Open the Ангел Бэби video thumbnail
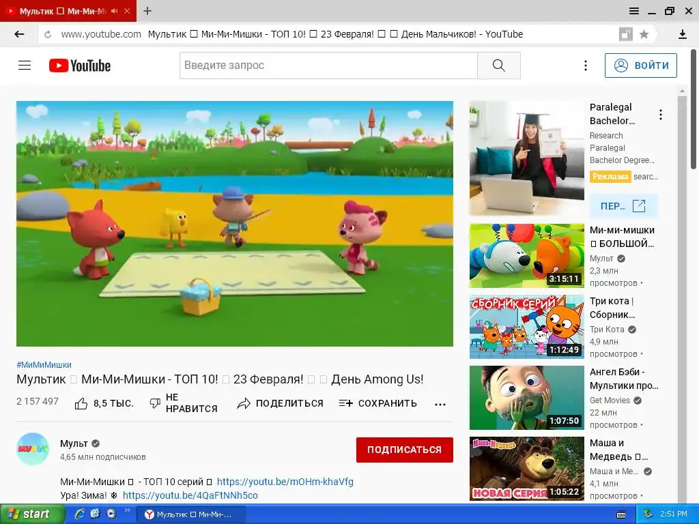This screenshot has height=524, width=699. pyautogui.click(x=526, y=398)
